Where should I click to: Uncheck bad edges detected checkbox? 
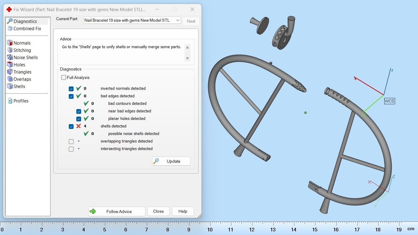tap(71, 96)
